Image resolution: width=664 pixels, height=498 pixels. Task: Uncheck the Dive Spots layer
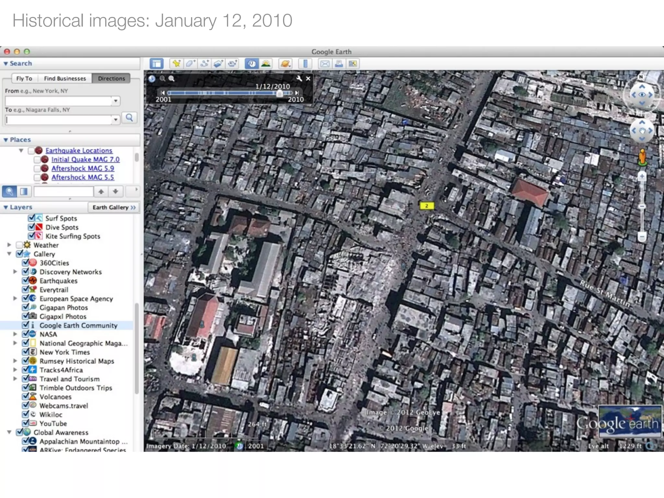click(x=31, y=227)
